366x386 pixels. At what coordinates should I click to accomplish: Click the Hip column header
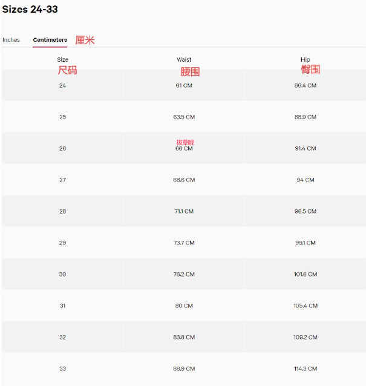305,59
